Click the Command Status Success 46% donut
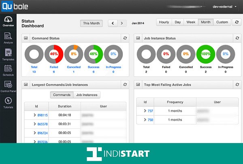The width and height of the screenshot is (243, 164). (x=94, y=54)
